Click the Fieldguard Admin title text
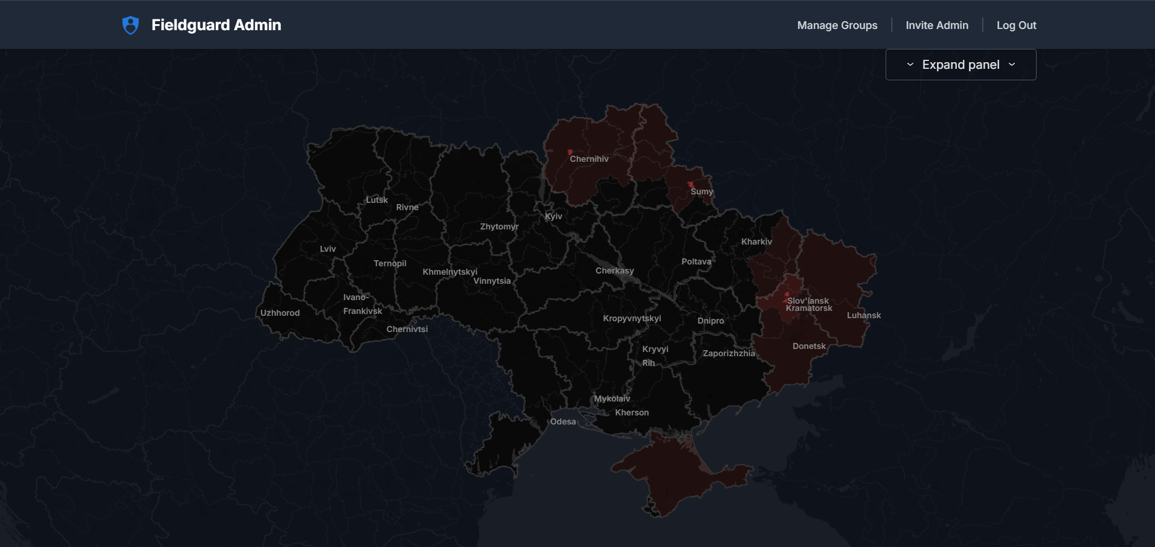Screen dimensions: 1155x547 [x=216, y=25]
